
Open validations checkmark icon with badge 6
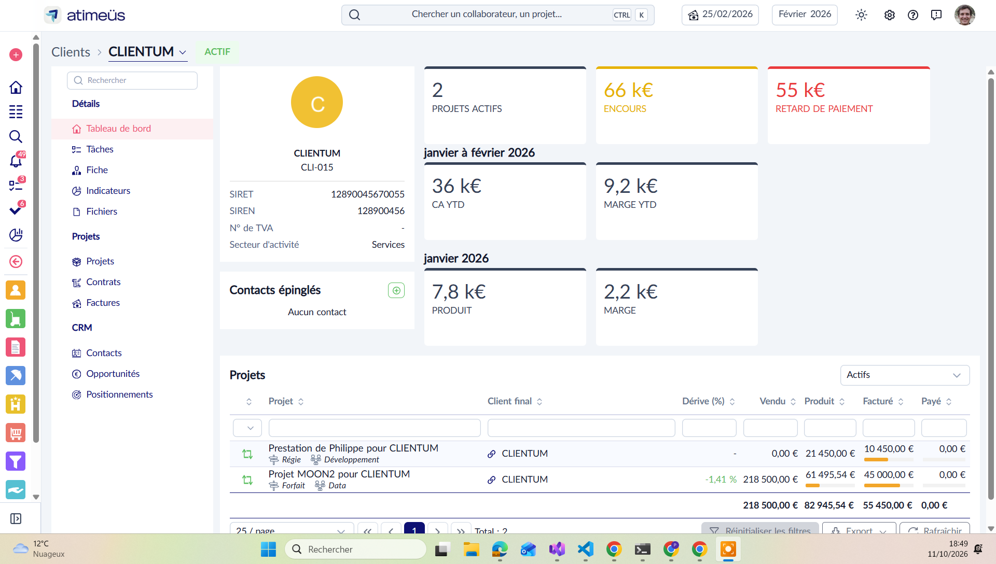(x=16, y=210)
